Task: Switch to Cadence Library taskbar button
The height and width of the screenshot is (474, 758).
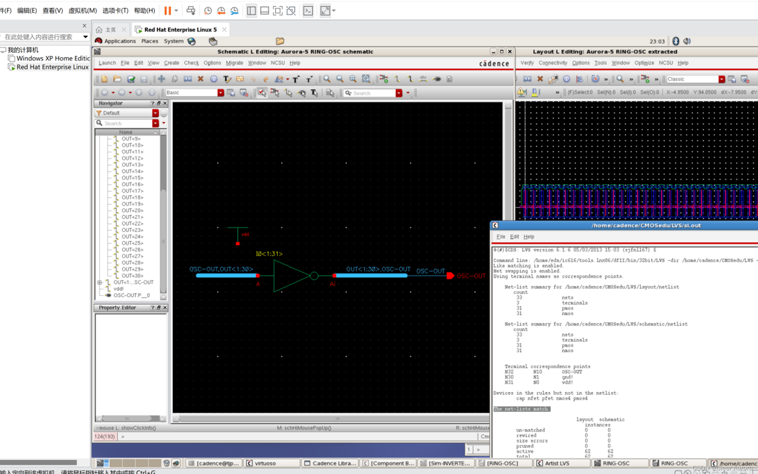Action: (330, 463)
